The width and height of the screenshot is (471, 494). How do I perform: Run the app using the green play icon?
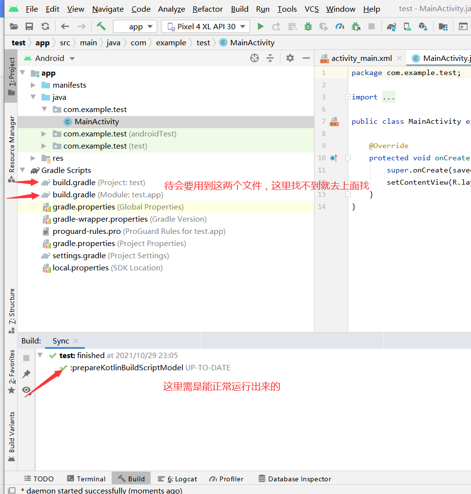tap(260, 27)
